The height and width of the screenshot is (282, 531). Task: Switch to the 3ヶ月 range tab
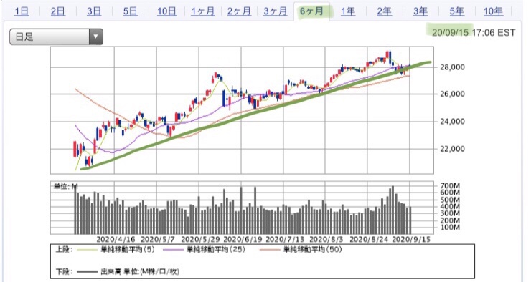click(x=275, y=11)
